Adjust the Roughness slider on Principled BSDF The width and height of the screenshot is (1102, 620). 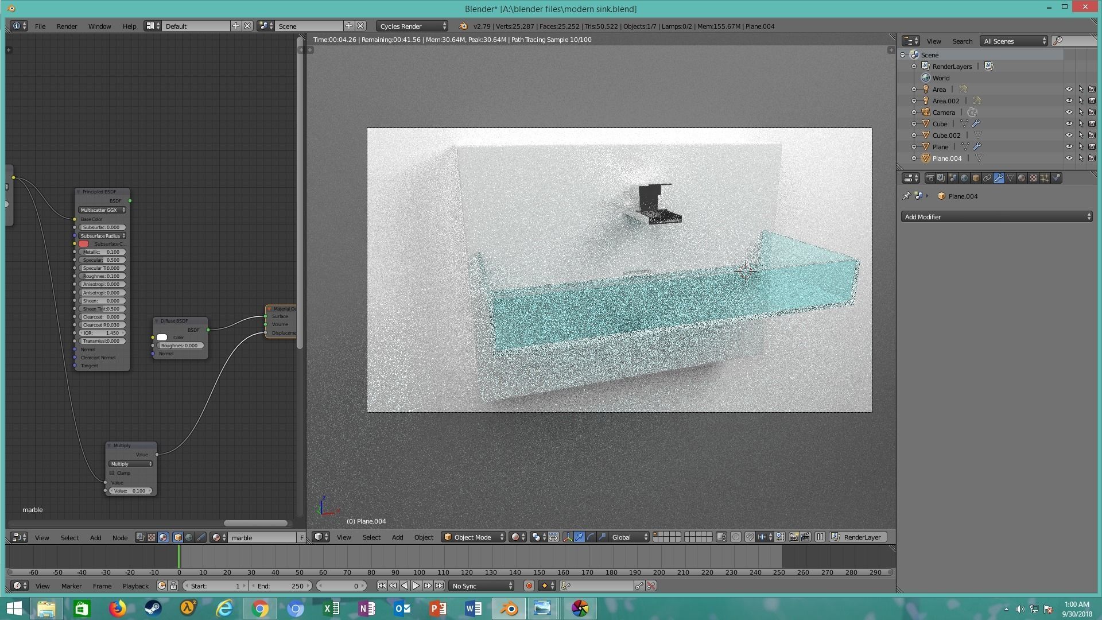click(102, 276)
